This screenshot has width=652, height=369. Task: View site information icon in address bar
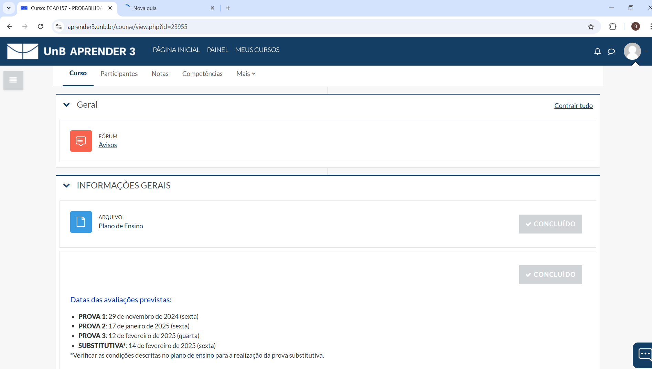59,26
